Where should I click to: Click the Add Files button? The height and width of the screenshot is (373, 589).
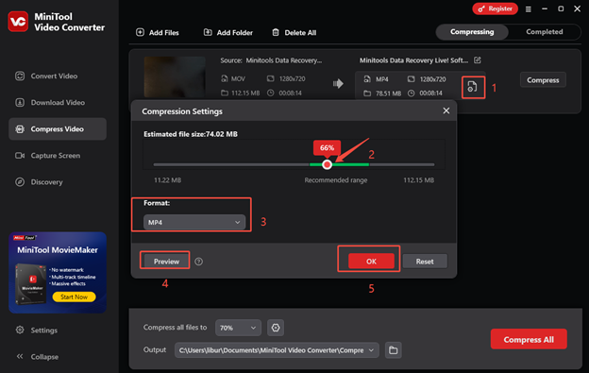(x=158, y=33)
